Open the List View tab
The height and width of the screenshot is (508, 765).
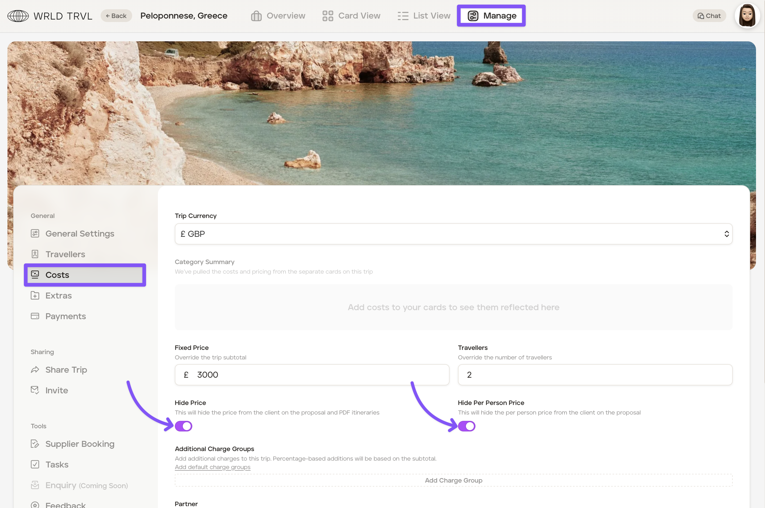click(424, 16)
